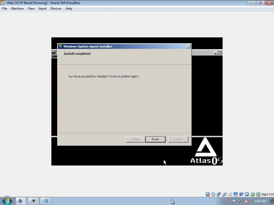This screenshot has height=205, width=274.
Task: Minimize the console window behind the installer
Action: coord(215,53)
